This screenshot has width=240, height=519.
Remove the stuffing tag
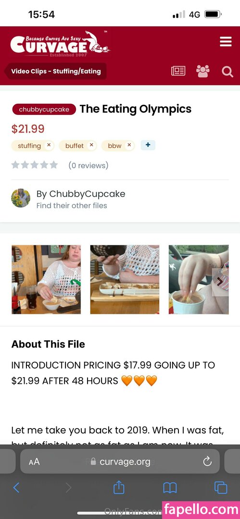click(x=49, y=145)
